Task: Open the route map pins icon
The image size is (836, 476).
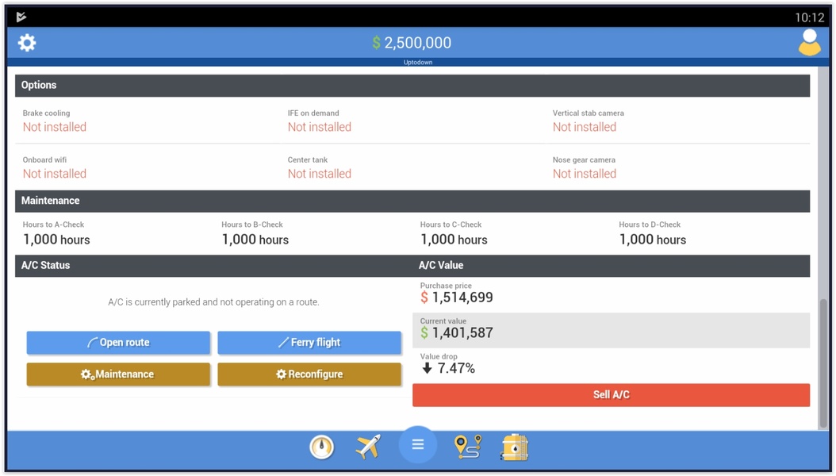Action: 468,447
